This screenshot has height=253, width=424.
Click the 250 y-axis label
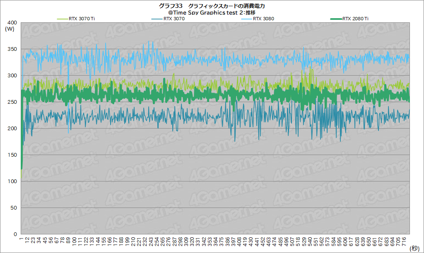12,102
